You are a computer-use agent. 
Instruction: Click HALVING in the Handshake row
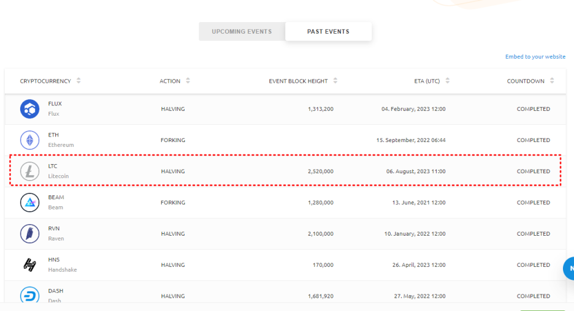pos(173,264)
